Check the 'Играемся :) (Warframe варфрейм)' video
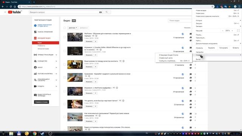 coord(65,91)
